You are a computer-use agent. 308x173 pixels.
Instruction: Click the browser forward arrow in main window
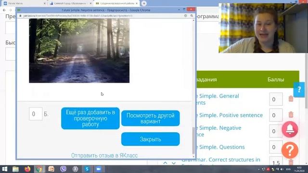10,10
